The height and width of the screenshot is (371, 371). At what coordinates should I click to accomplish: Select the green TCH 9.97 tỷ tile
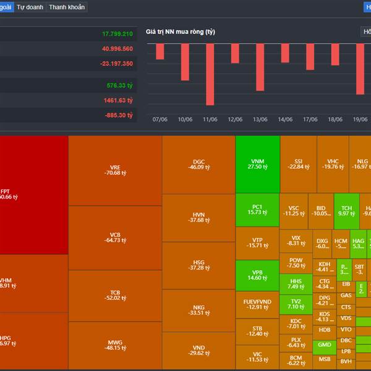tap(347, 211)
